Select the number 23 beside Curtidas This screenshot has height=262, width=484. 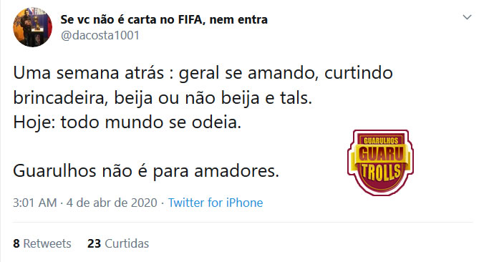(94, 243)
